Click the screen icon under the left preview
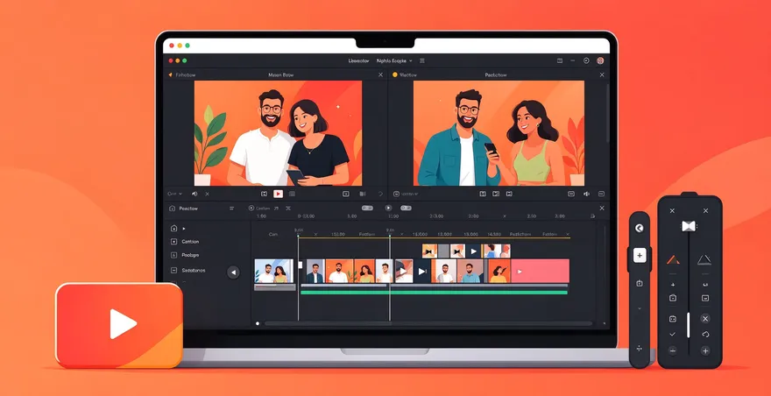This screenshot has width=771, height=396. (346, 194)
